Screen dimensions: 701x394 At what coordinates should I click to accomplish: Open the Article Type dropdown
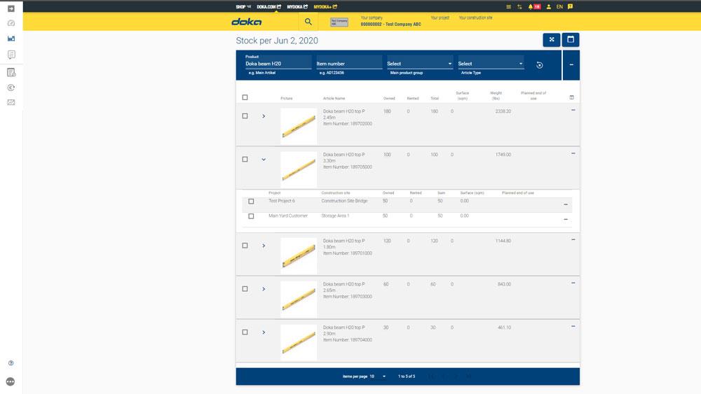point(491,64)
